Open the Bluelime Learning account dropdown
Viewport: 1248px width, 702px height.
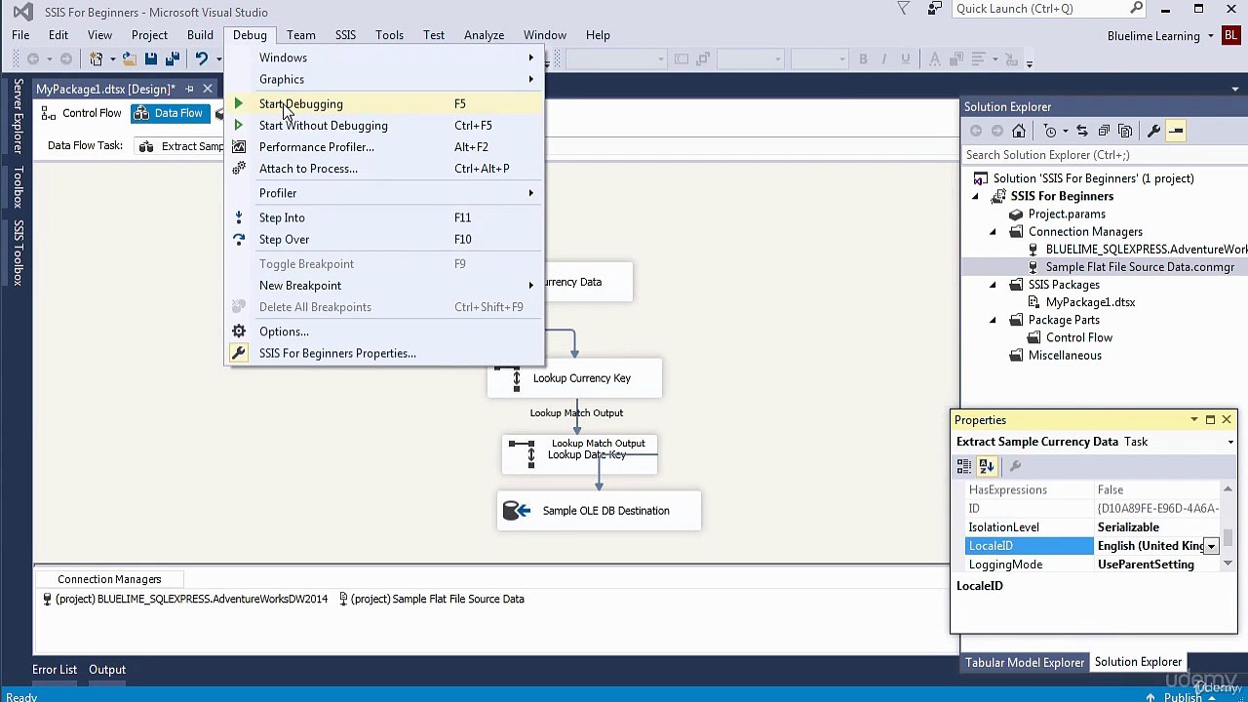[x=1211, y=36]
